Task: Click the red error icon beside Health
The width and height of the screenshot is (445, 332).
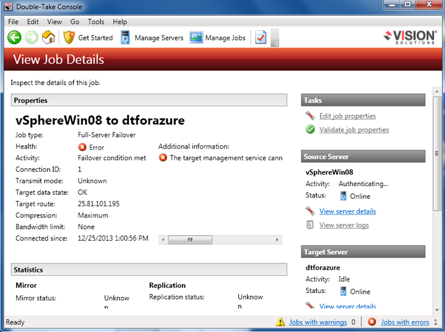Action: point(82,147)
